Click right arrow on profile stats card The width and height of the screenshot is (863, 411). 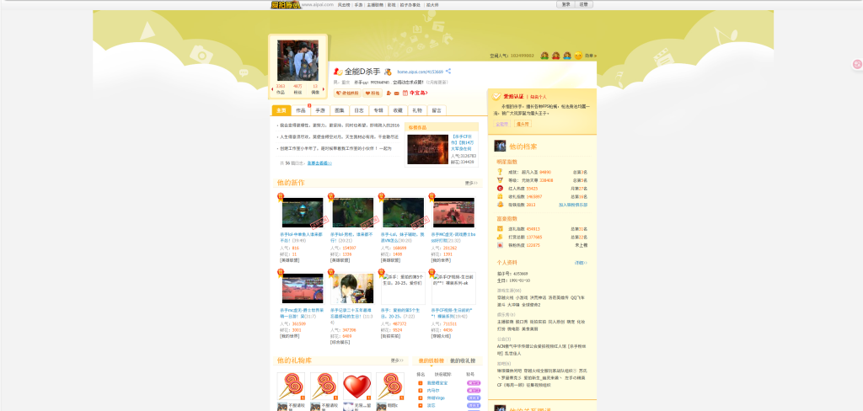324,88
